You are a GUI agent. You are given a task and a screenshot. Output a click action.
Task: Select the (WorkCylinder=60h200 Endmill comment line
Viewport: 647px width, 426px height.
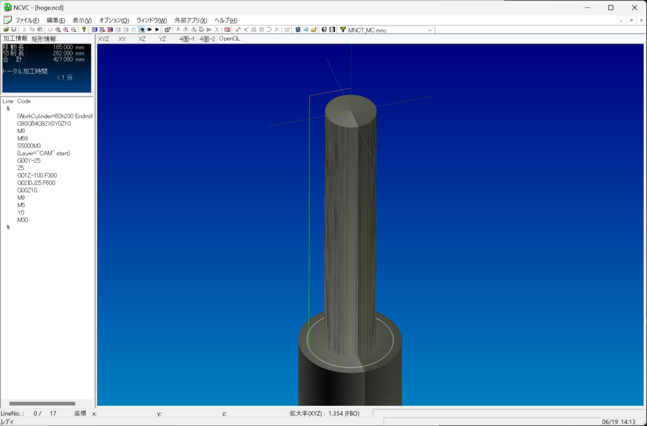55,116
